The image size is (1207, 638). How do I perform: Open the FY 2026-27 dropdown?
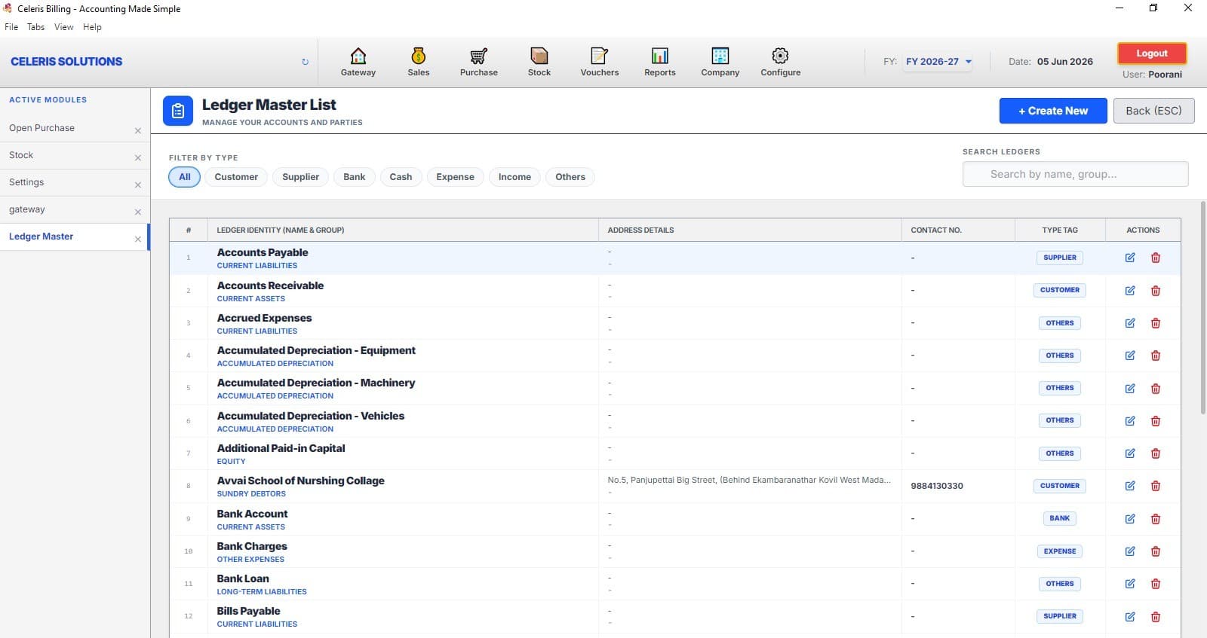(x=938, y=62)
